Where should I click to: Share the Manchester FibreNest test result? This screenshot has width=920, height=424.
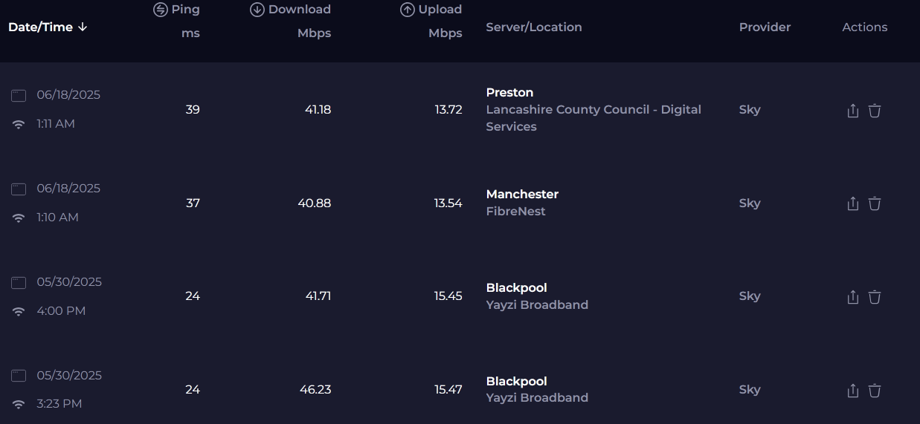[x=853, y=203]
